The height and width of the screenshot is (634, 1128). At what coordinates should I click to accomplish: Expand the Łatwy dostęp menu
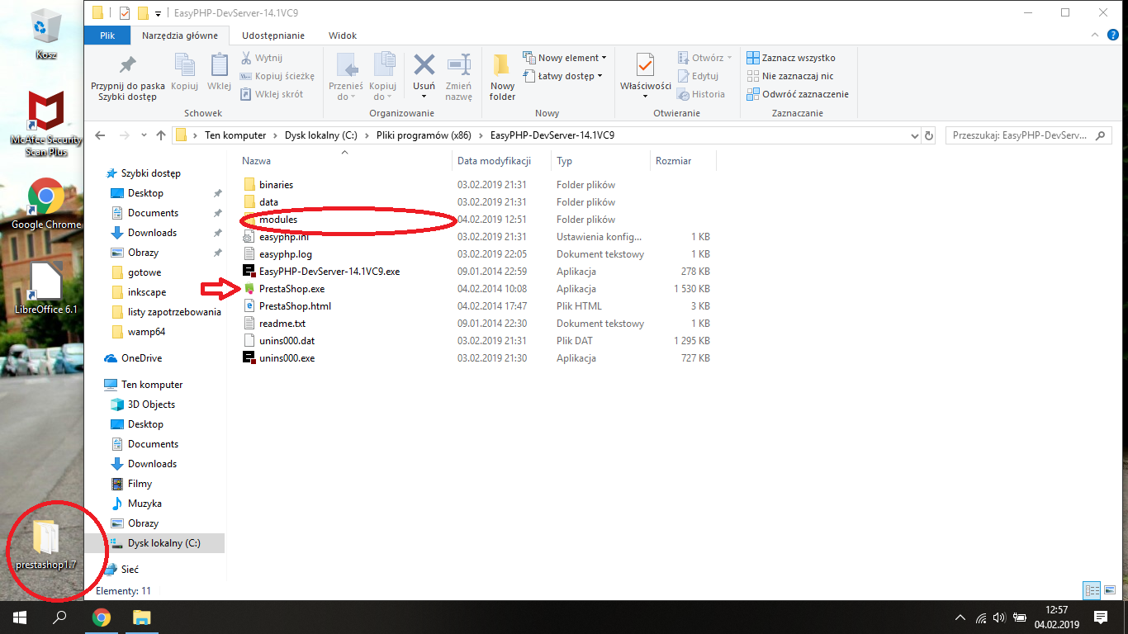click(x=562, y=76)
